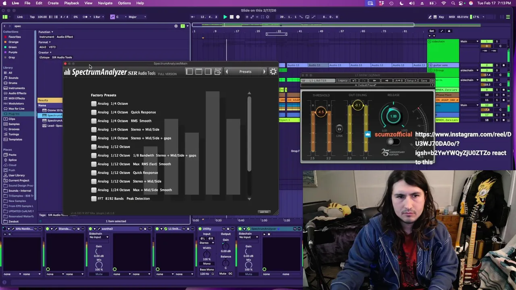516x290 pixels.
Task: Click the L1 Out Ceiling slider handle
Action: coord(357,106)
